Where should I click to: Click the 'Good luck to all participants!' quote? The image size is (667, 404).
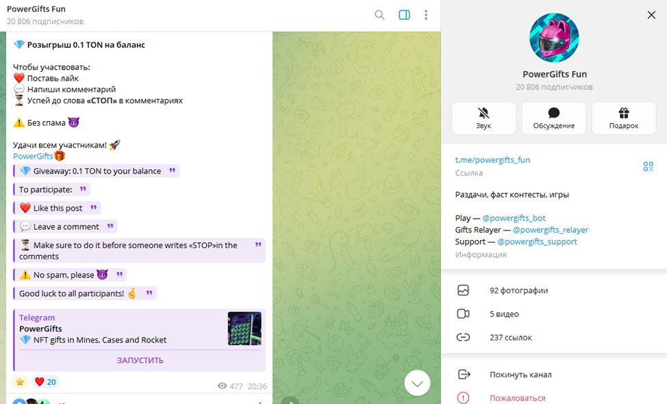(x=85, y=293)
